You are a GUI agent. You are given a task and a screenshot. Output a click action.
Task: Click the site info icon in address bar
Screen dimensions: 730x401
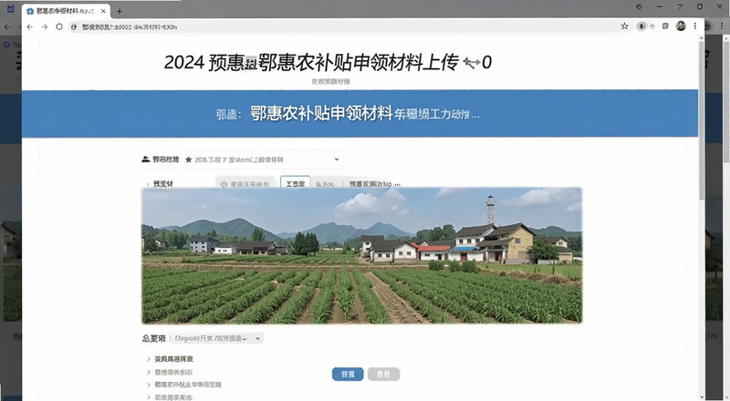74,27
